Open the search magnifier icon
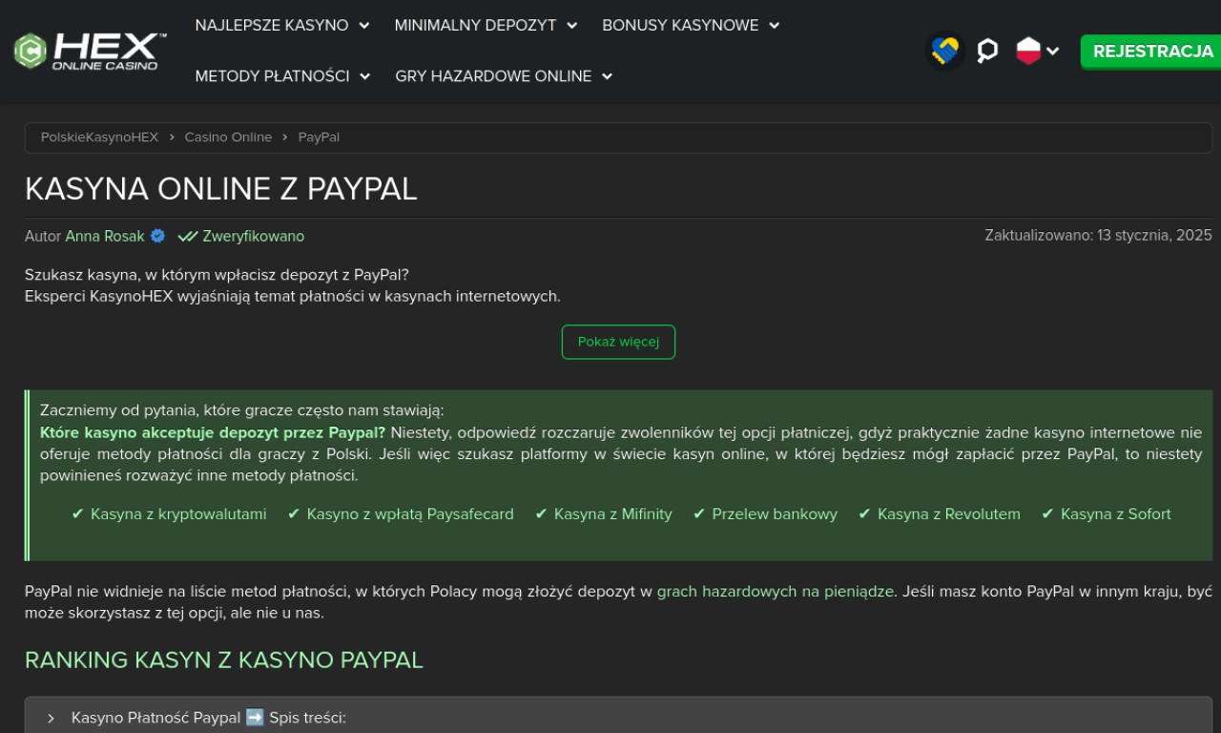This screenshot has height=733, width=1221. pos(987,51)
